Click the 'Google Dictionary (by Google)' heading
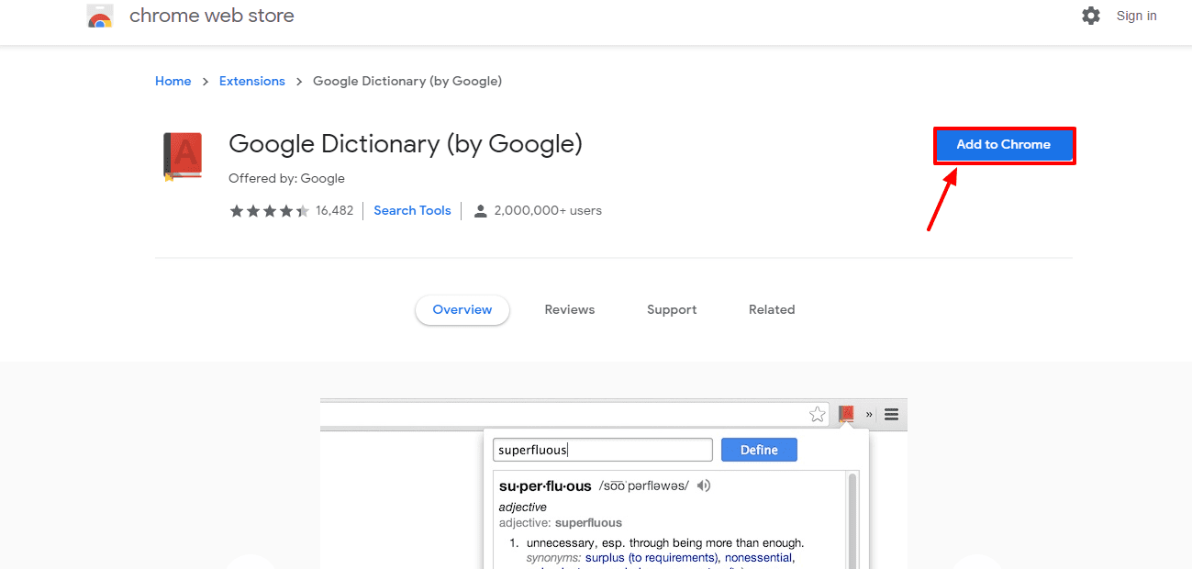The image size is (1192, 569). 406,144
